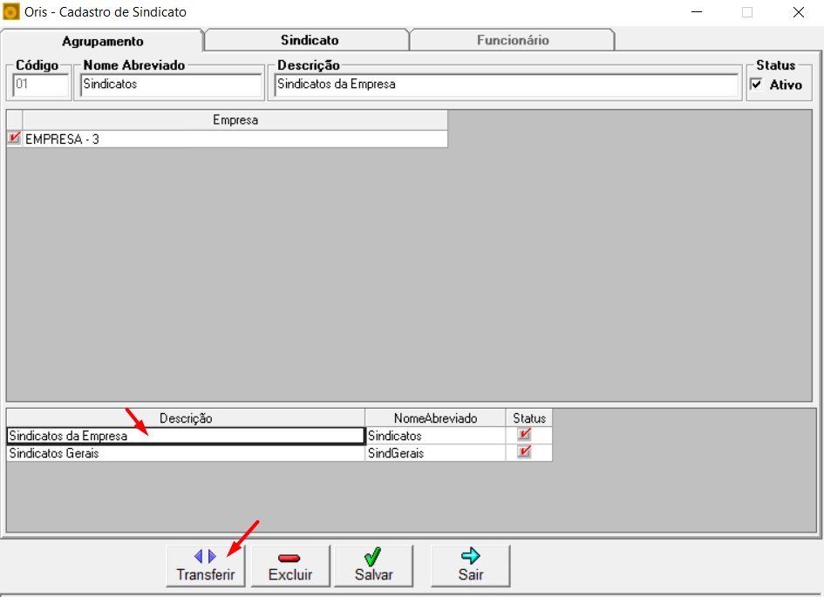This screenshot has width=824, height=597.
Task: Click the Sair button
Action: (x=470, y=566)
